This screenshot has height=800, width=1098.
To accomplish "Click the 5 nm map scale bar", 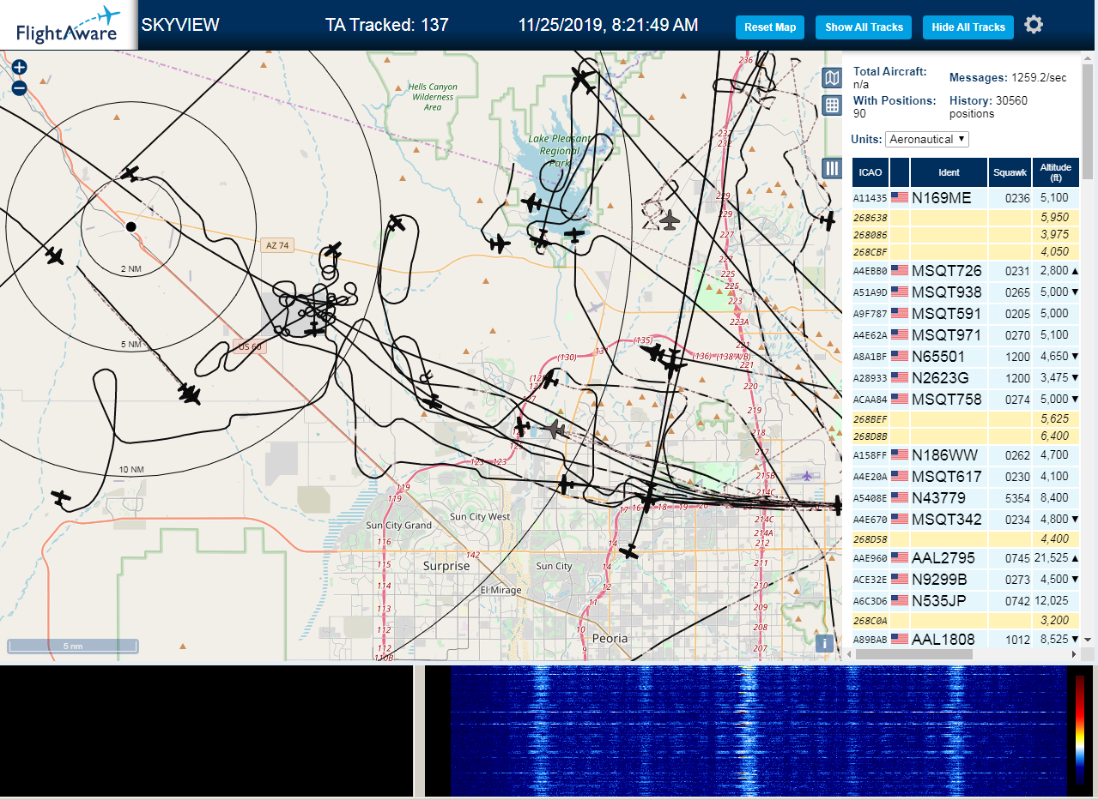I will coord(73,646).
